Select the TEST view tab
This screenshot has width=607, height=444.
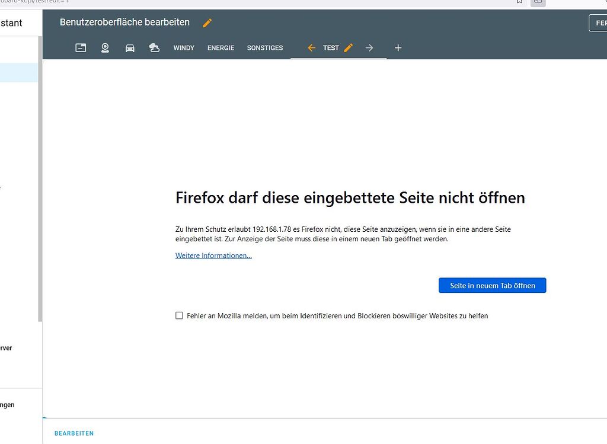(332, 48)
